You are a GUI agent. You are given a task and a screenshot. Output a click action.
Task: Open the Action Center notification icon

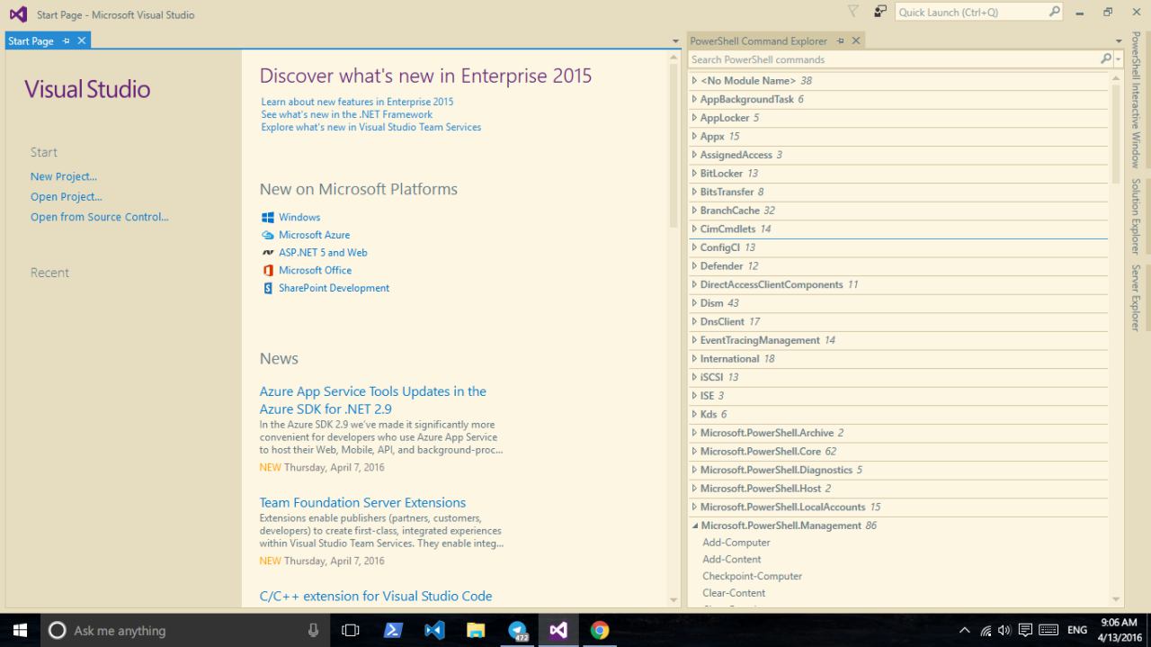(x=1025, y=630)
